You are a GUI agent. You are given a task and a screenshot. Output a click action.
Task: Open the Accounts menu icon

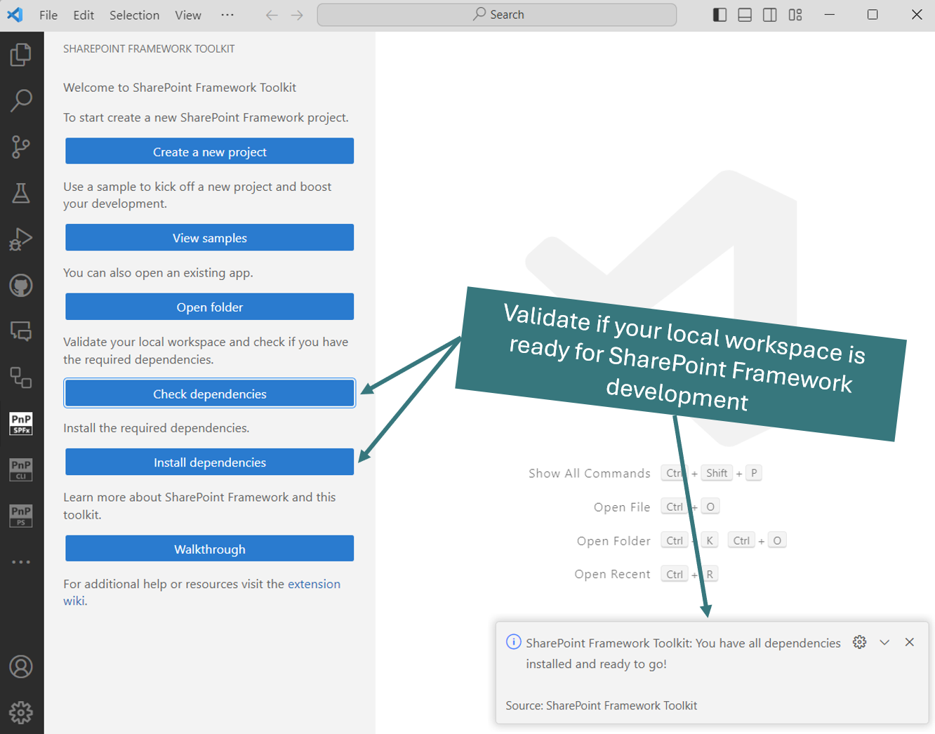click(x=21, y=667)
